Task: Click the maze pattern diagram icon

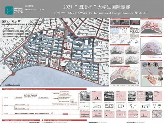Action: tap(109, 106)
